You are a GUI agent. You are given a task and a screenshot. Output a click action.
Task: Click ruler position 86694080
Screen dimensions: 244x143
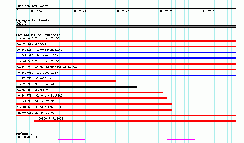coord(81,11)
